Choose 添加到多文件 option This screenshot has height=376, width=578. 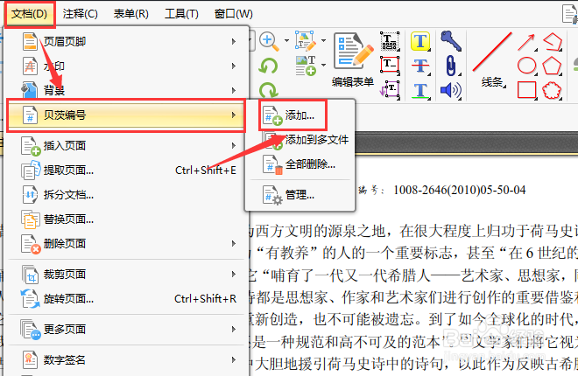(x=306, y=140)
